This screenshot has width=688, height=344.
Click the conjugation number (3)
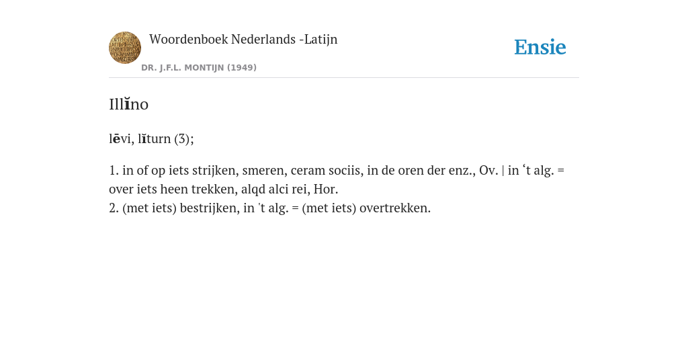(x=184, y=138)
